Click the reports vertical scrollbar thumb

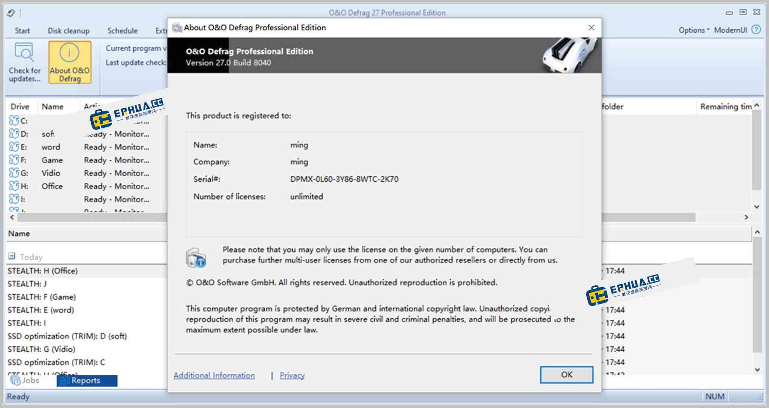point(757,295)
